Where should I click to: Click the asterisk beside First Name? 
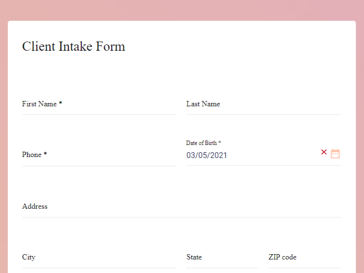[x=60, y=104]
